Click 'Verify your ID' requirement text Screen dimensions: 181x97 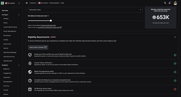tap(53, 54)
